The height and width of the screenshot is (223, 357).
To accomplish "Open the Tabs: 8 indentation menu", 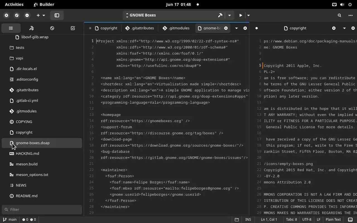I will [291, 220].
